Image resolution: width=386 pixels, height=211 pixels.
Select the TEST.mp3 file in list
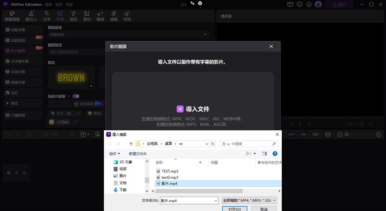point(170,171)
